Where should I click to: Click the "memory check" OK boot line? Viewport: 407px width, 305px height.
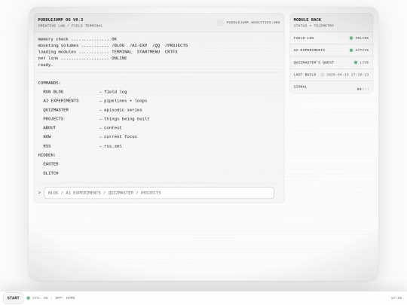point(78,39)
